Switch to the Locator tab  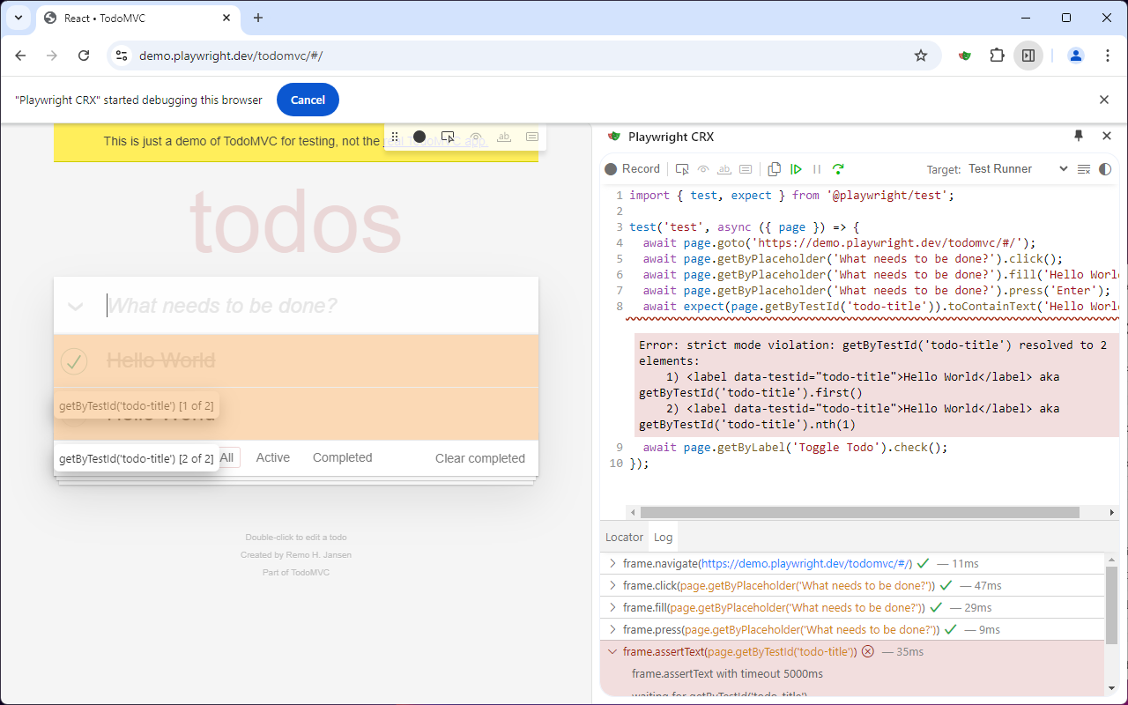[x=624, y=537]
